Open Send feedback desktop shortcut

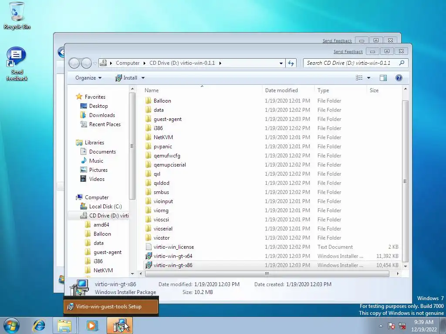click(x=17, y=64)
